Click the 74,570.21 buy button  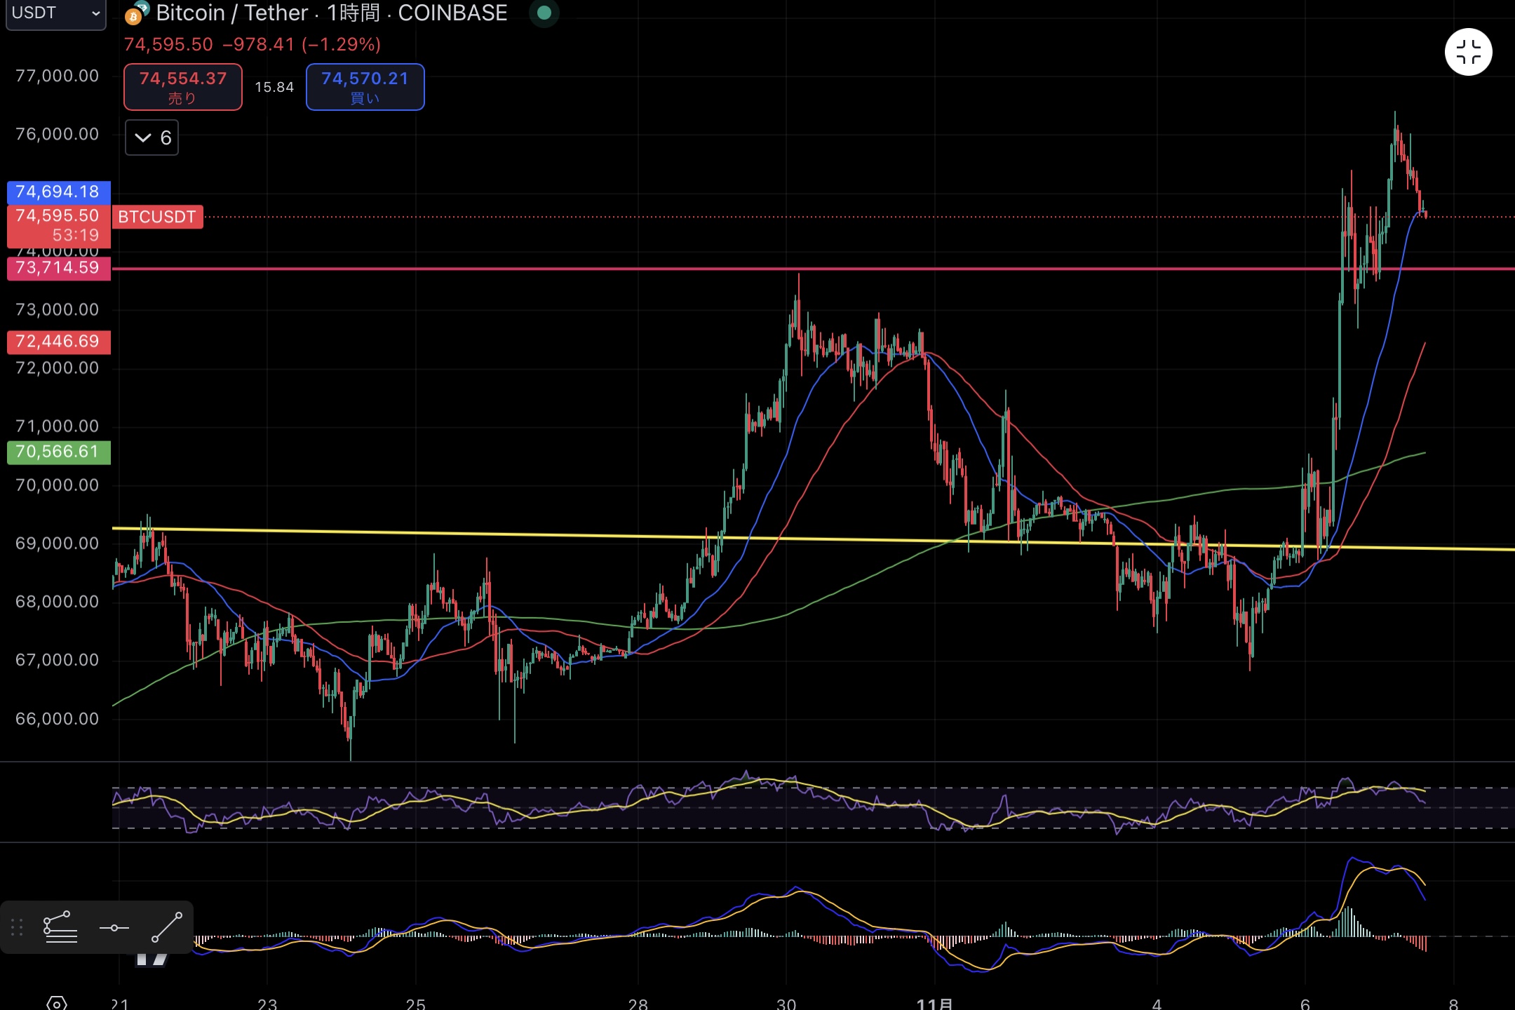click(365, 87)
